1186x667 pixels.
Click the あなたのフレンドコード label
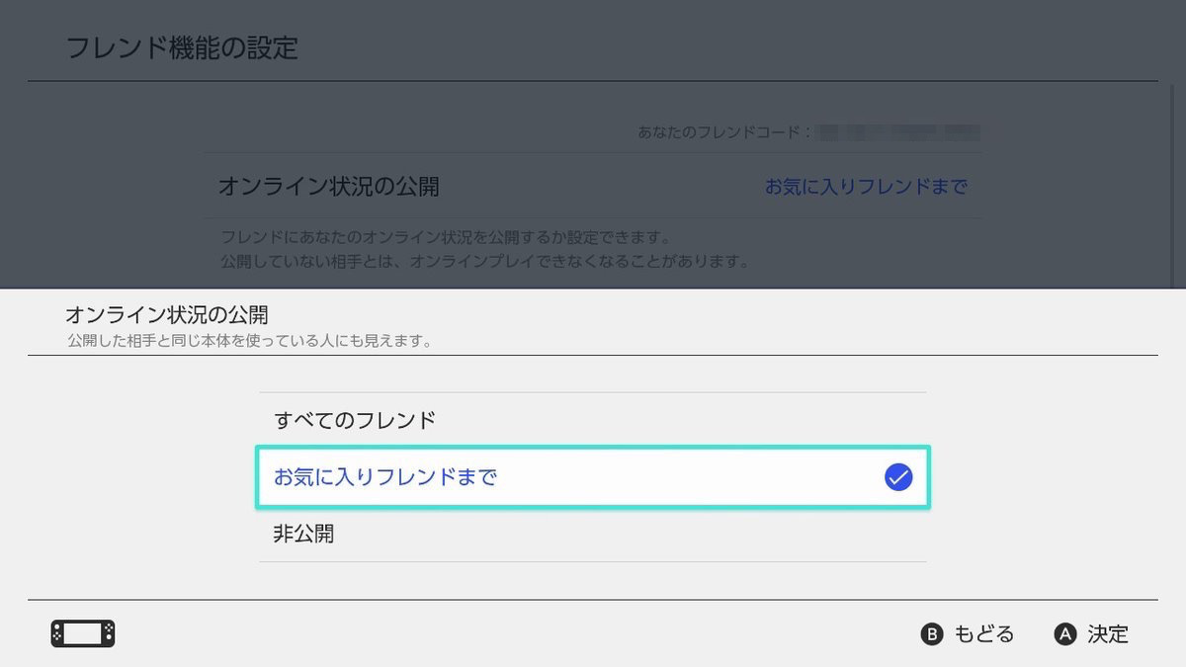[723, 131]
